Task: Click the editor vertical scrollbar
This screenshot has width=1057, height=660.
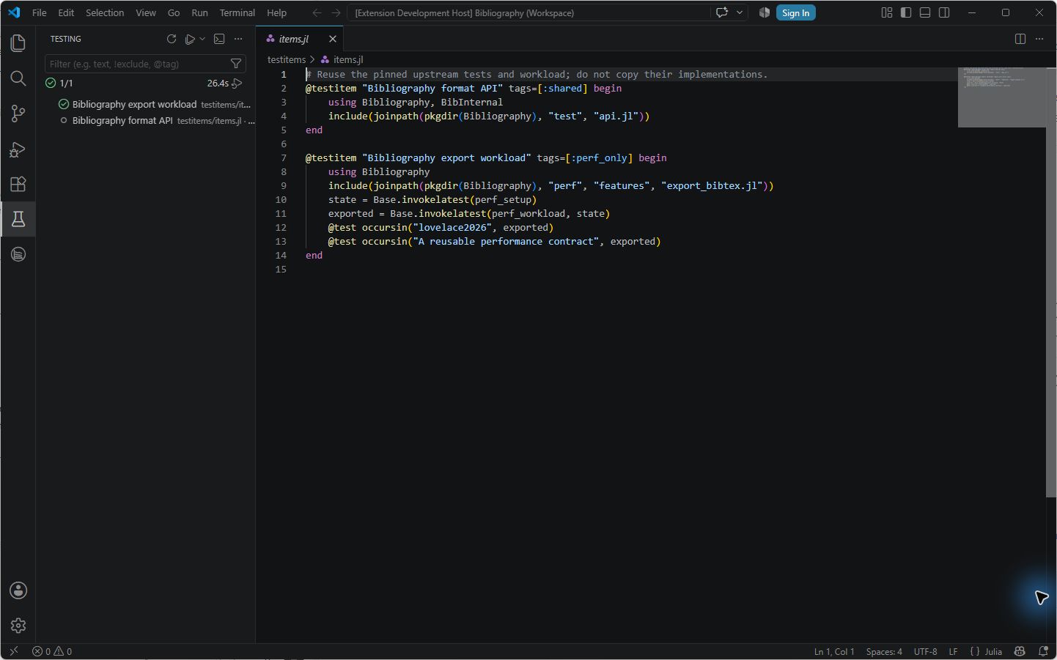Action: click(1051, 283)
